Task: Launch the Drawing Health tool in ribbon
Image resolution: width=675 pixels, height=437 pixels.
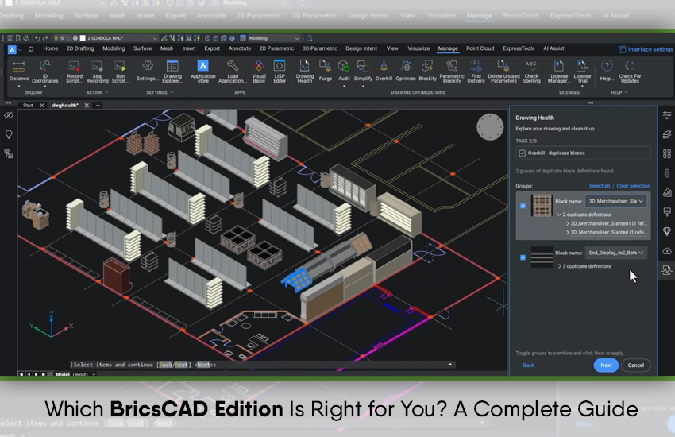Action: [x=304, y=72]
